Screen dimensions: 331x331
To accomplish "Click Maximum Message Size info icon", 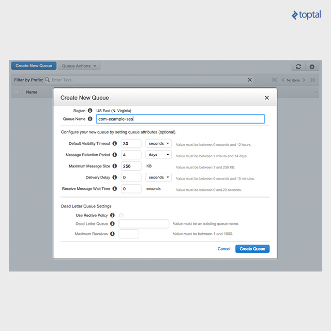I will [x=115, y=166].
